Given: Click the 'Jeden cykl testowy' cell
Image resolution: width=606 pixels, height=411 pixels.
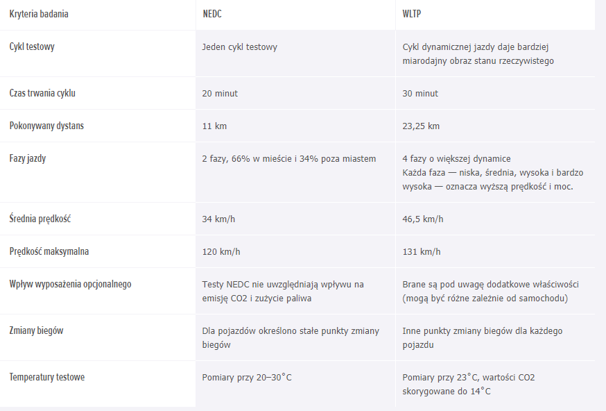Looking at the screenshot, I should [240, 47].
